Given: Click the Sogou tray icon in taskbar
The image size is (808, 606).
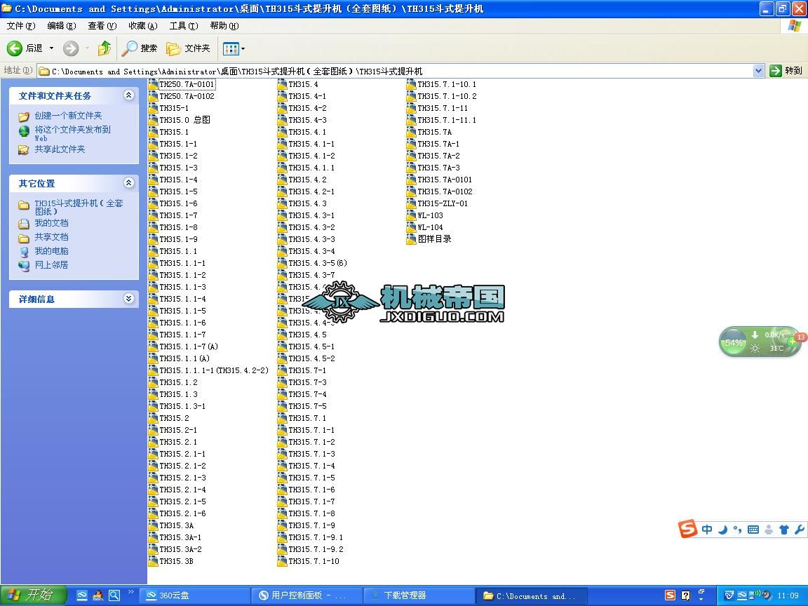Looking at the screenshot, I should tap(670, 595).
